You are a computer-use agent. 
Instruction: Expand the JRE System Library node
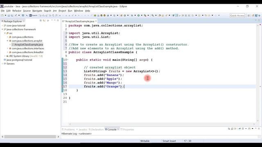5,56
